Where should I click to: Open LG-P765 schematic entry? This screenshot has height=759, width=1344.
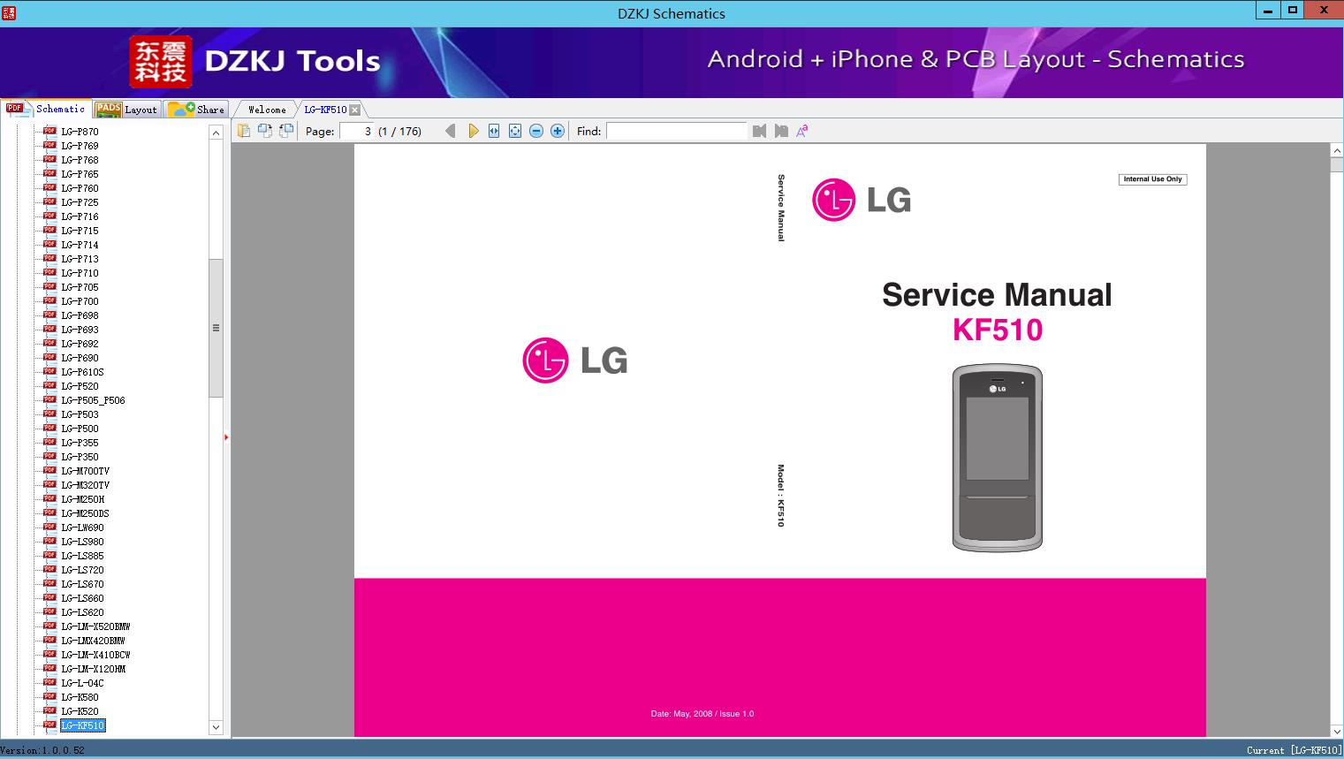point(80,174)
